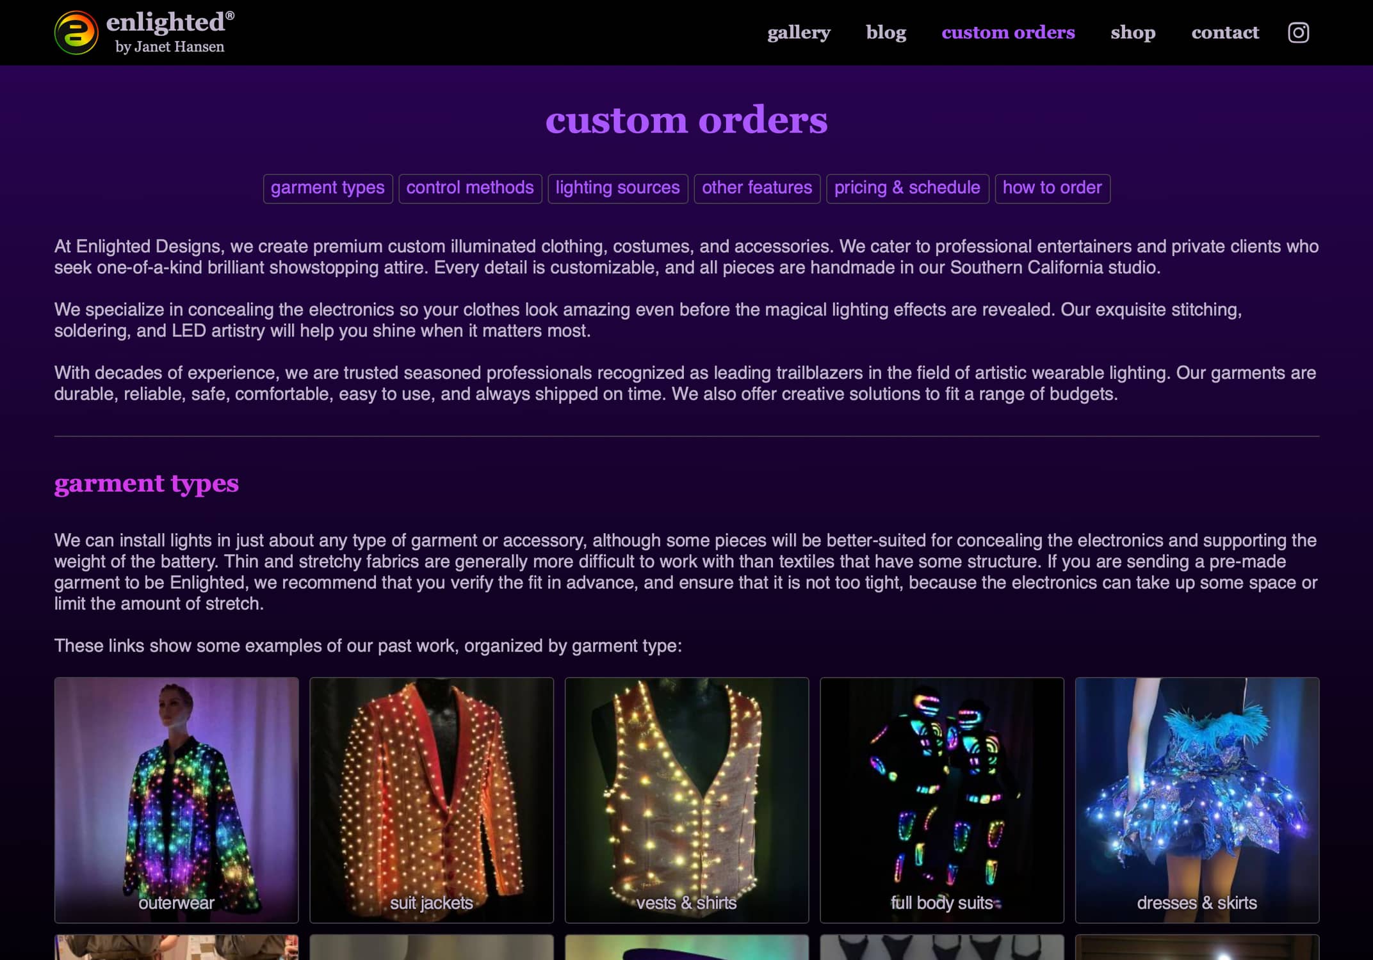Open the shop page

pos(1133,33)
